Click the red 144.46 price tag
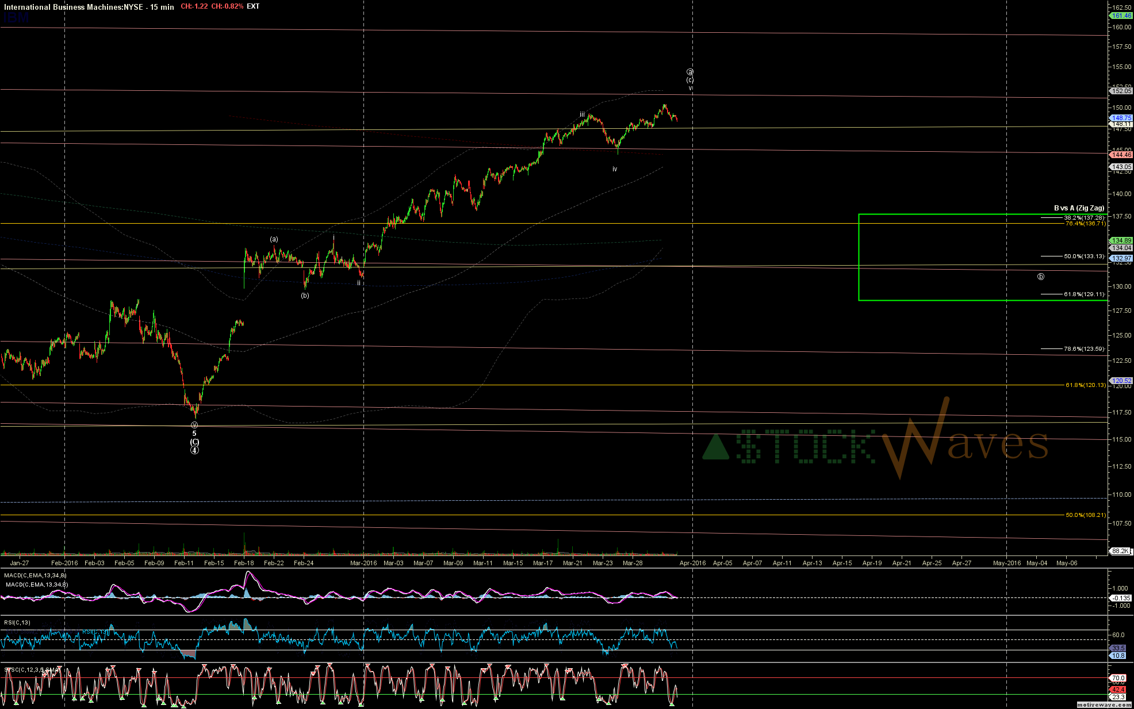The height and width of the screenshot is (709, 1134). 1121,155
